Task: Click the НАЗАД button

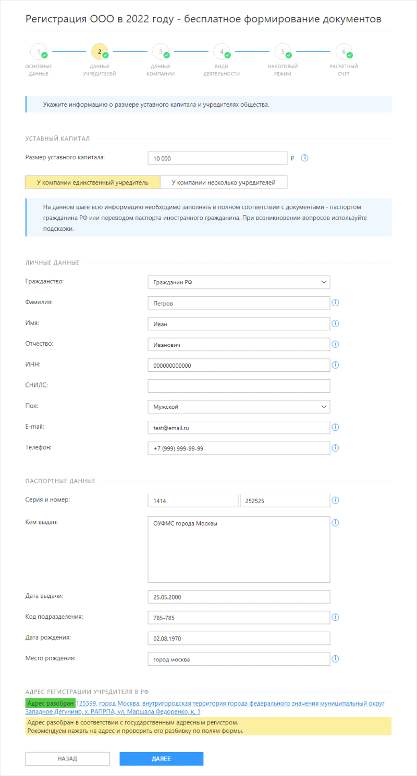Action: click(67, 759)
